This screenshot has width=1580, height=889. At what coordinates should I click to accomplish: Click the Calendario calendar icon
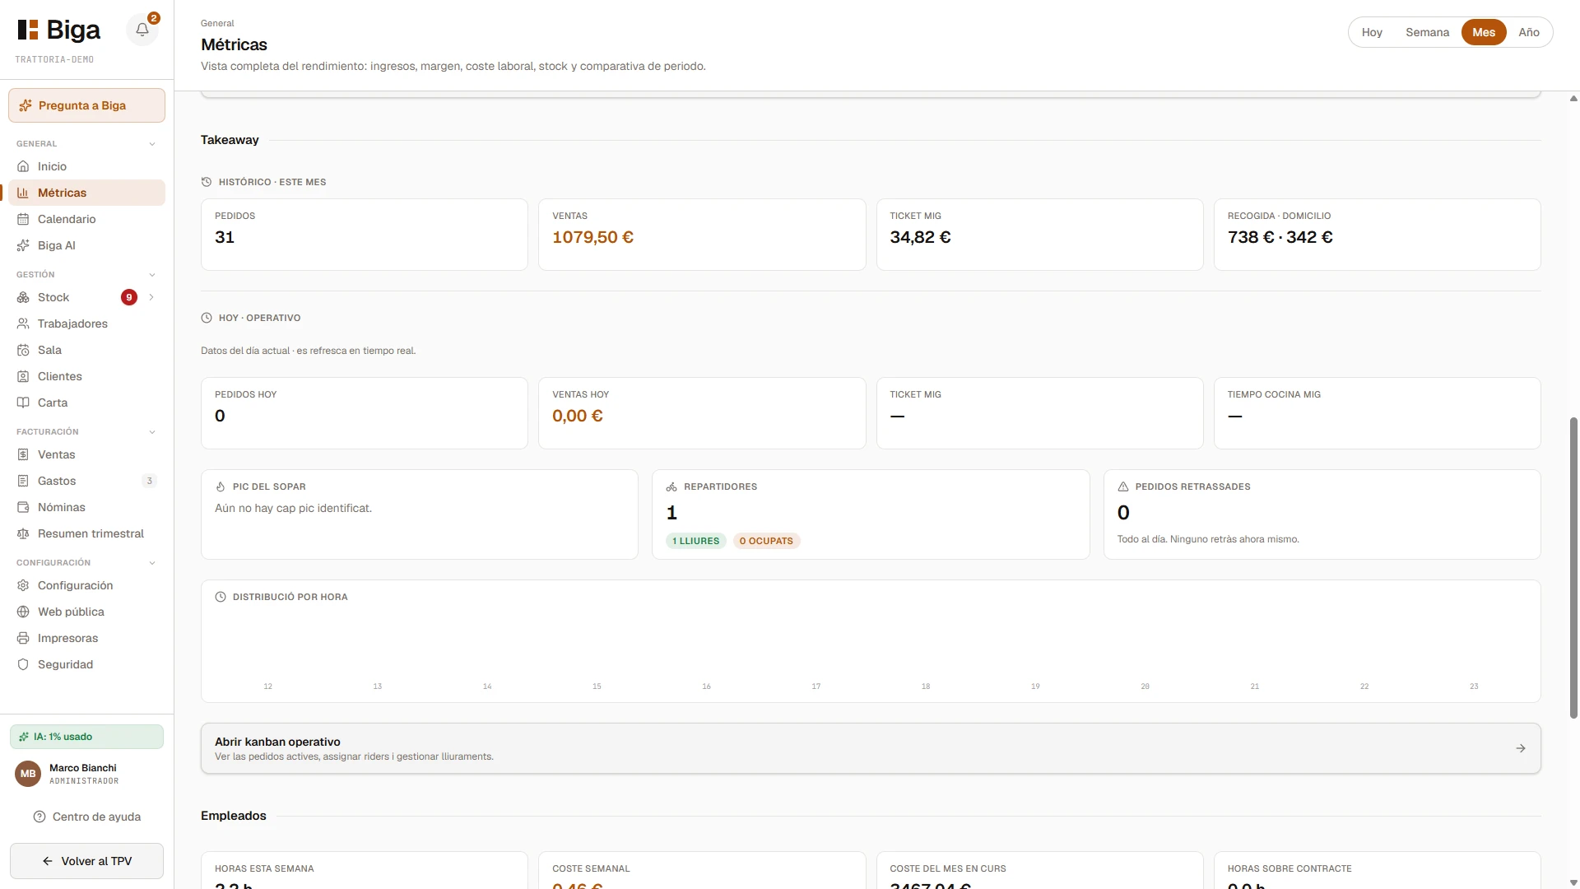23,219
